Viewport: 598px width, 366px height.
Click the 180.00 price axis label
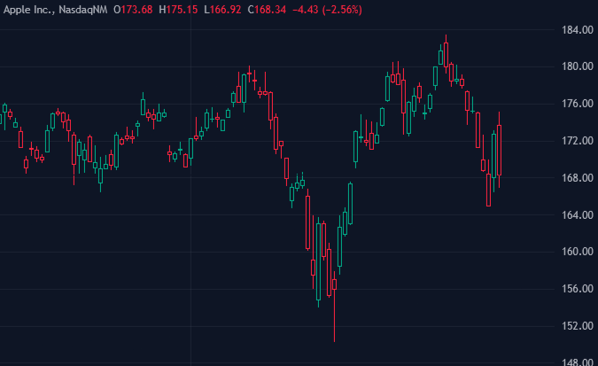[578, 66]
